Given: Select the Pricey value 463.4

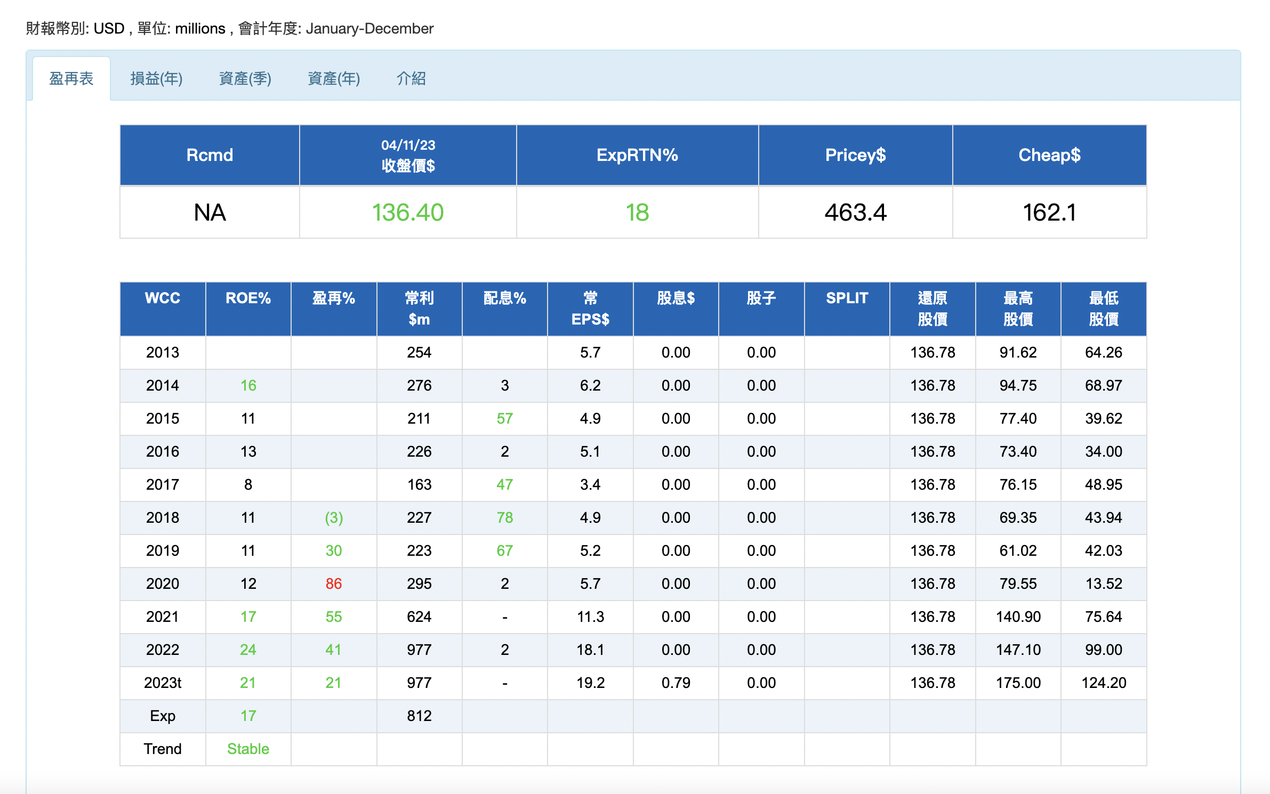Looking at the screenshot, I should 855,213.
